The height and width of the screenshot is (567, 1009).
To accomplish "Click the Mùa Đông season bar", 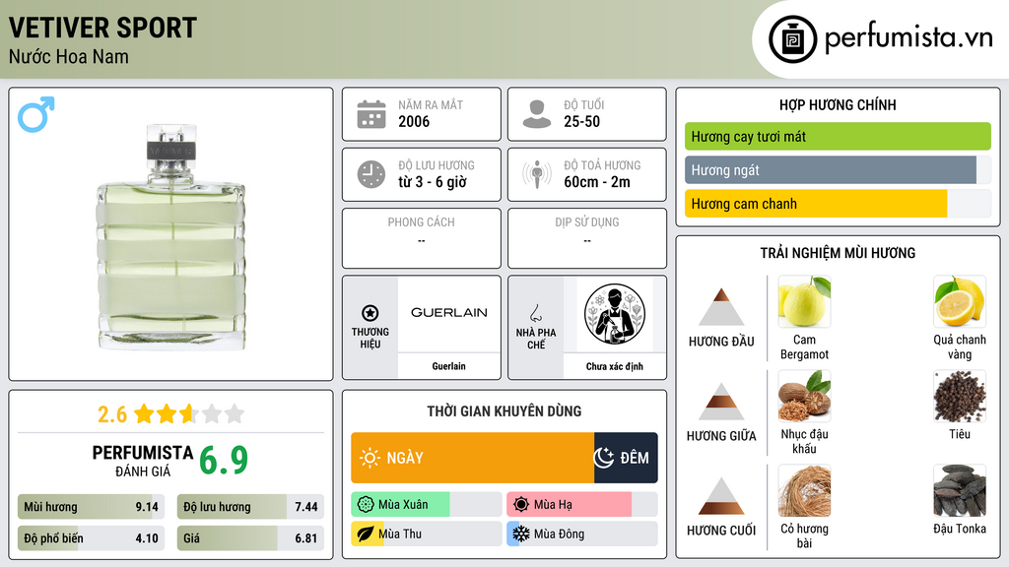I will [581, 534].
